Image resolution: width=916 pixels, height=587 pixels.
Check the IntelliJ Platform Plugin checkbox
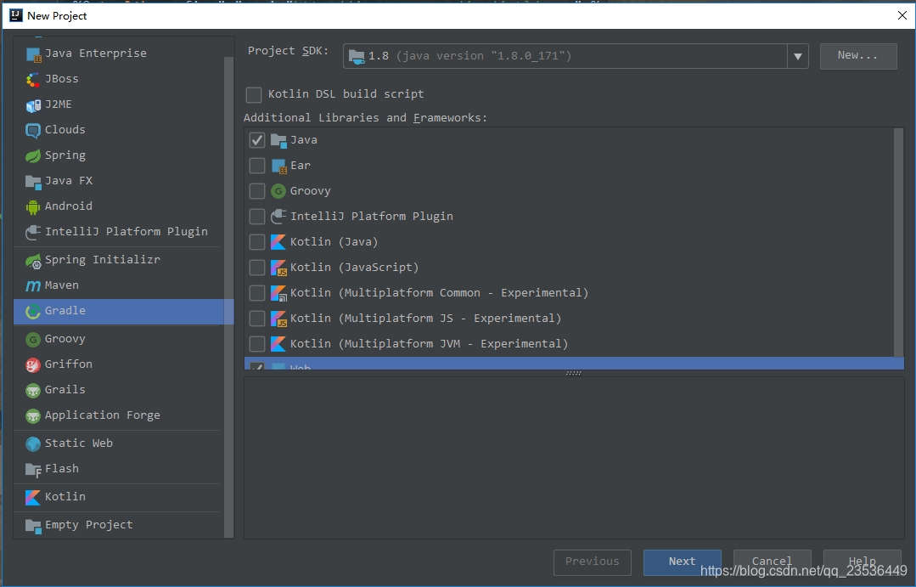pos(257,217)
